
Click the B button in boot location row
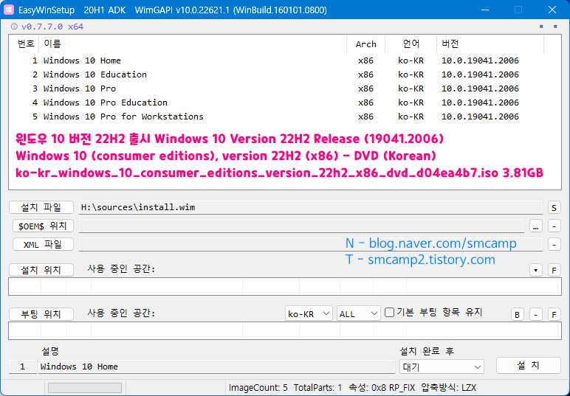[x=518, y=314]
